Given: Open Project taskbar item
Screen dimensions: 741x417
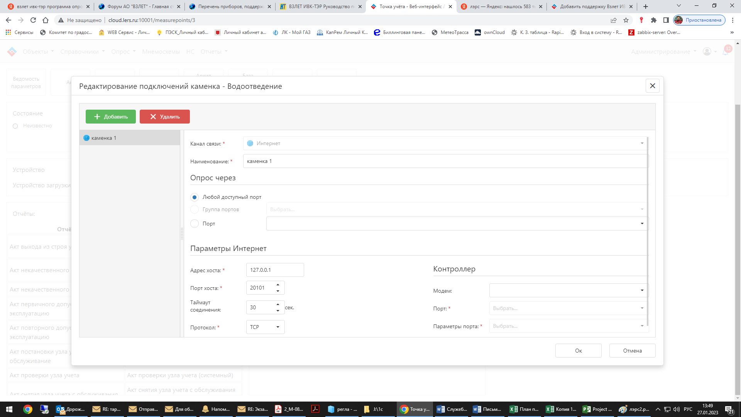Looking at the screenshot, I should tap(597, 409).
